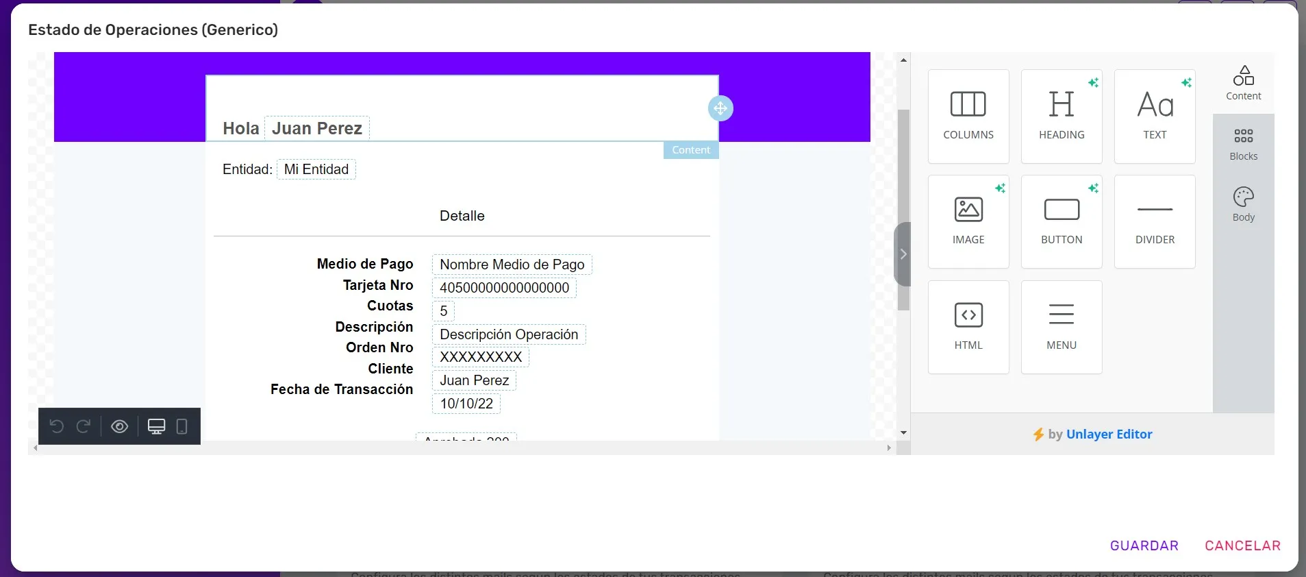This screenshot has height=577, width=1306.
Task: Switch to desktop view
Action: pos(156,426)
